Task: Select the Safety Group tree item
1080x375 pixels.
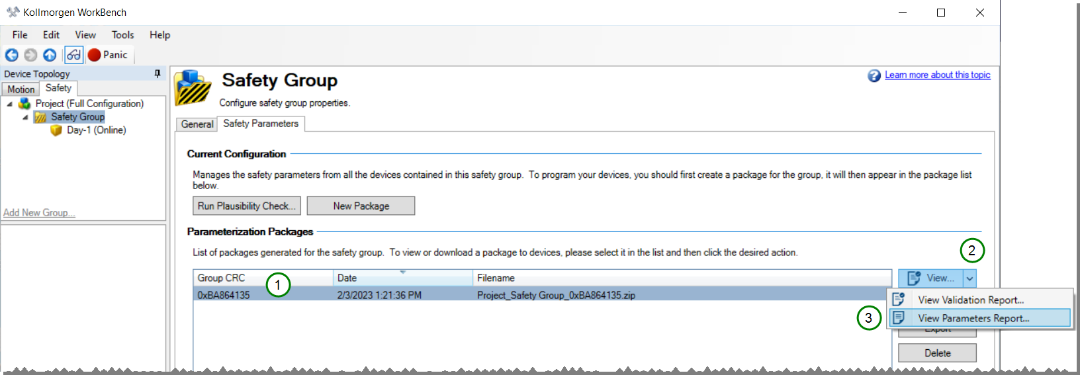Action: 78,117
